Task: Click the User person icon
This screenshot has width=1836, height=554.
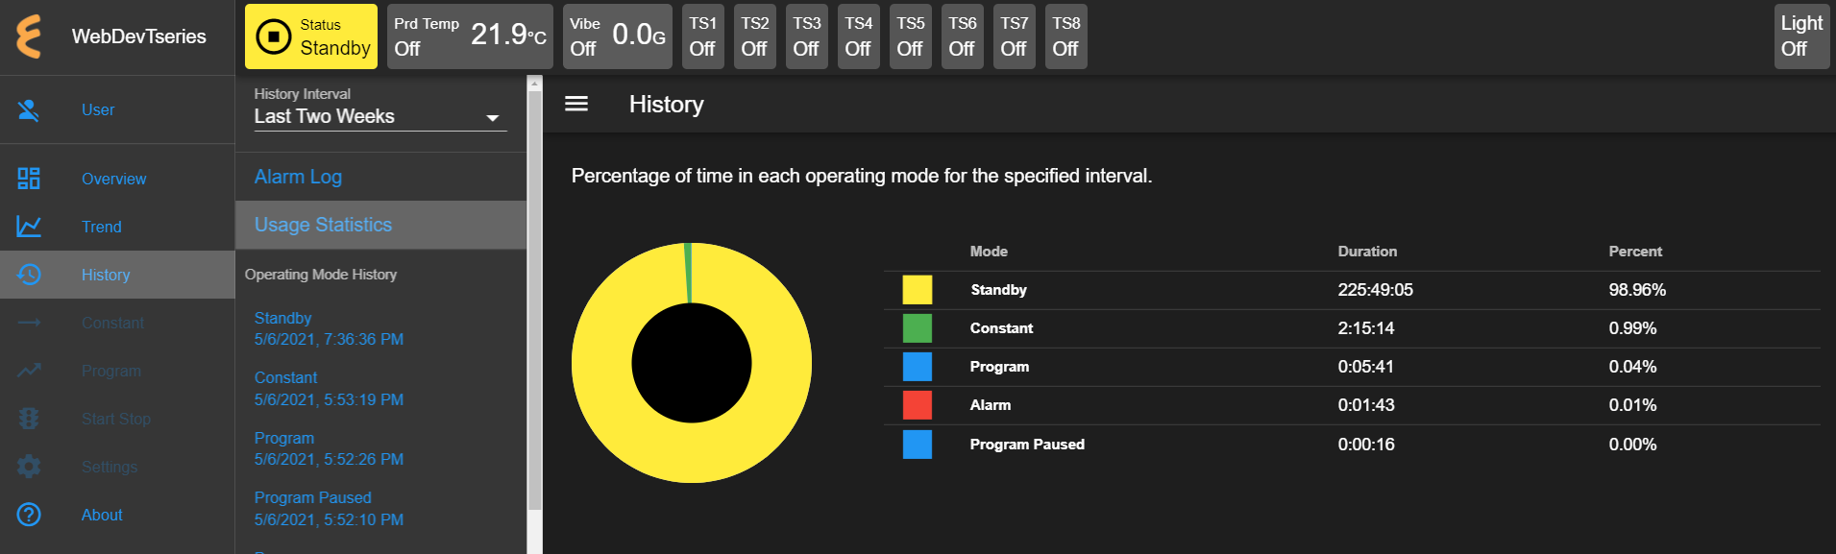Action: [29, 110]
